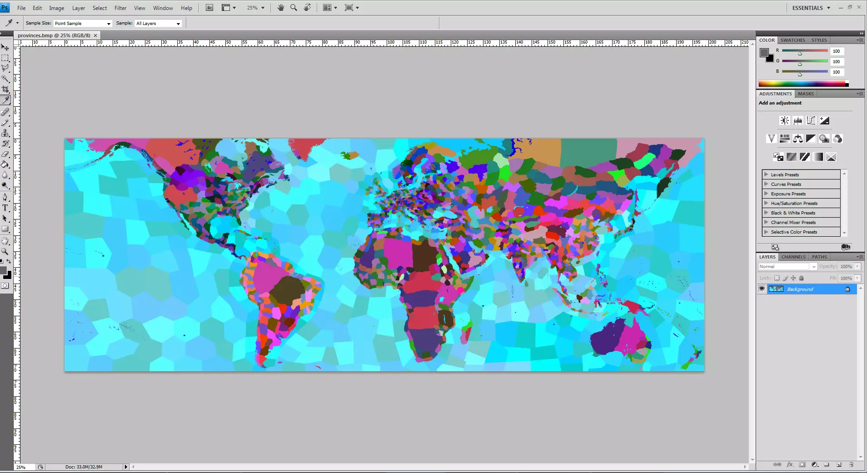Toggle lock position in the Layers panel

793,278
